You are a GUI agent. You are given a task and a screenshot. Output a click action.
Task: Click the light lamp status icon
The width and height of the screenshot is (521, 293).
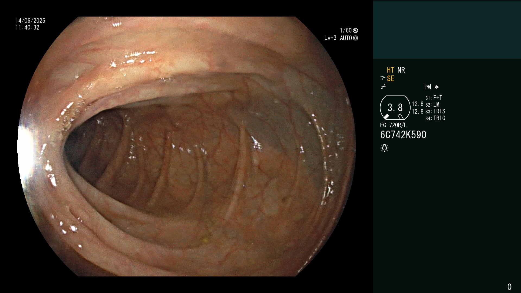[x=385, y=148]
